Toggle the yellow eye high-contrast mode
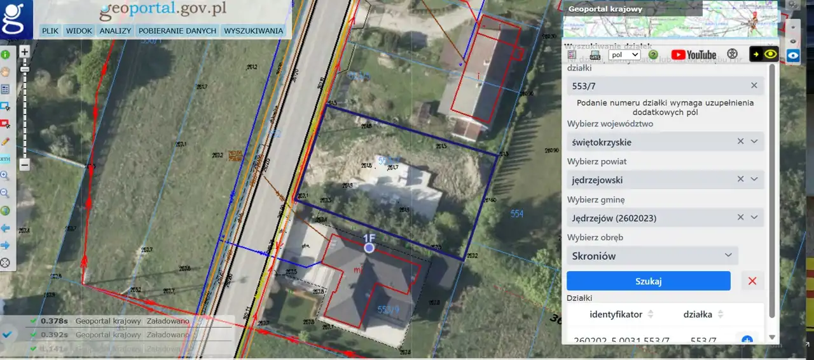Image resolution: width=814 pixels, height=360 pixels. click(x=764, y=55)
